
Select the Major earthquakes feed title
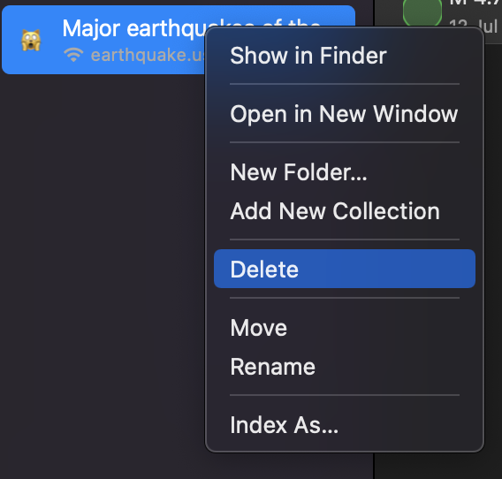133,27
